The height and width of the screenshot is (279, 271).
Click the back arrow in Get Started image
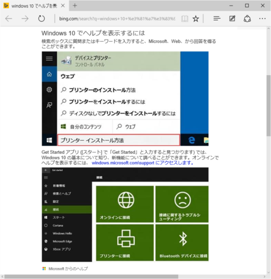tap(46, 170)
